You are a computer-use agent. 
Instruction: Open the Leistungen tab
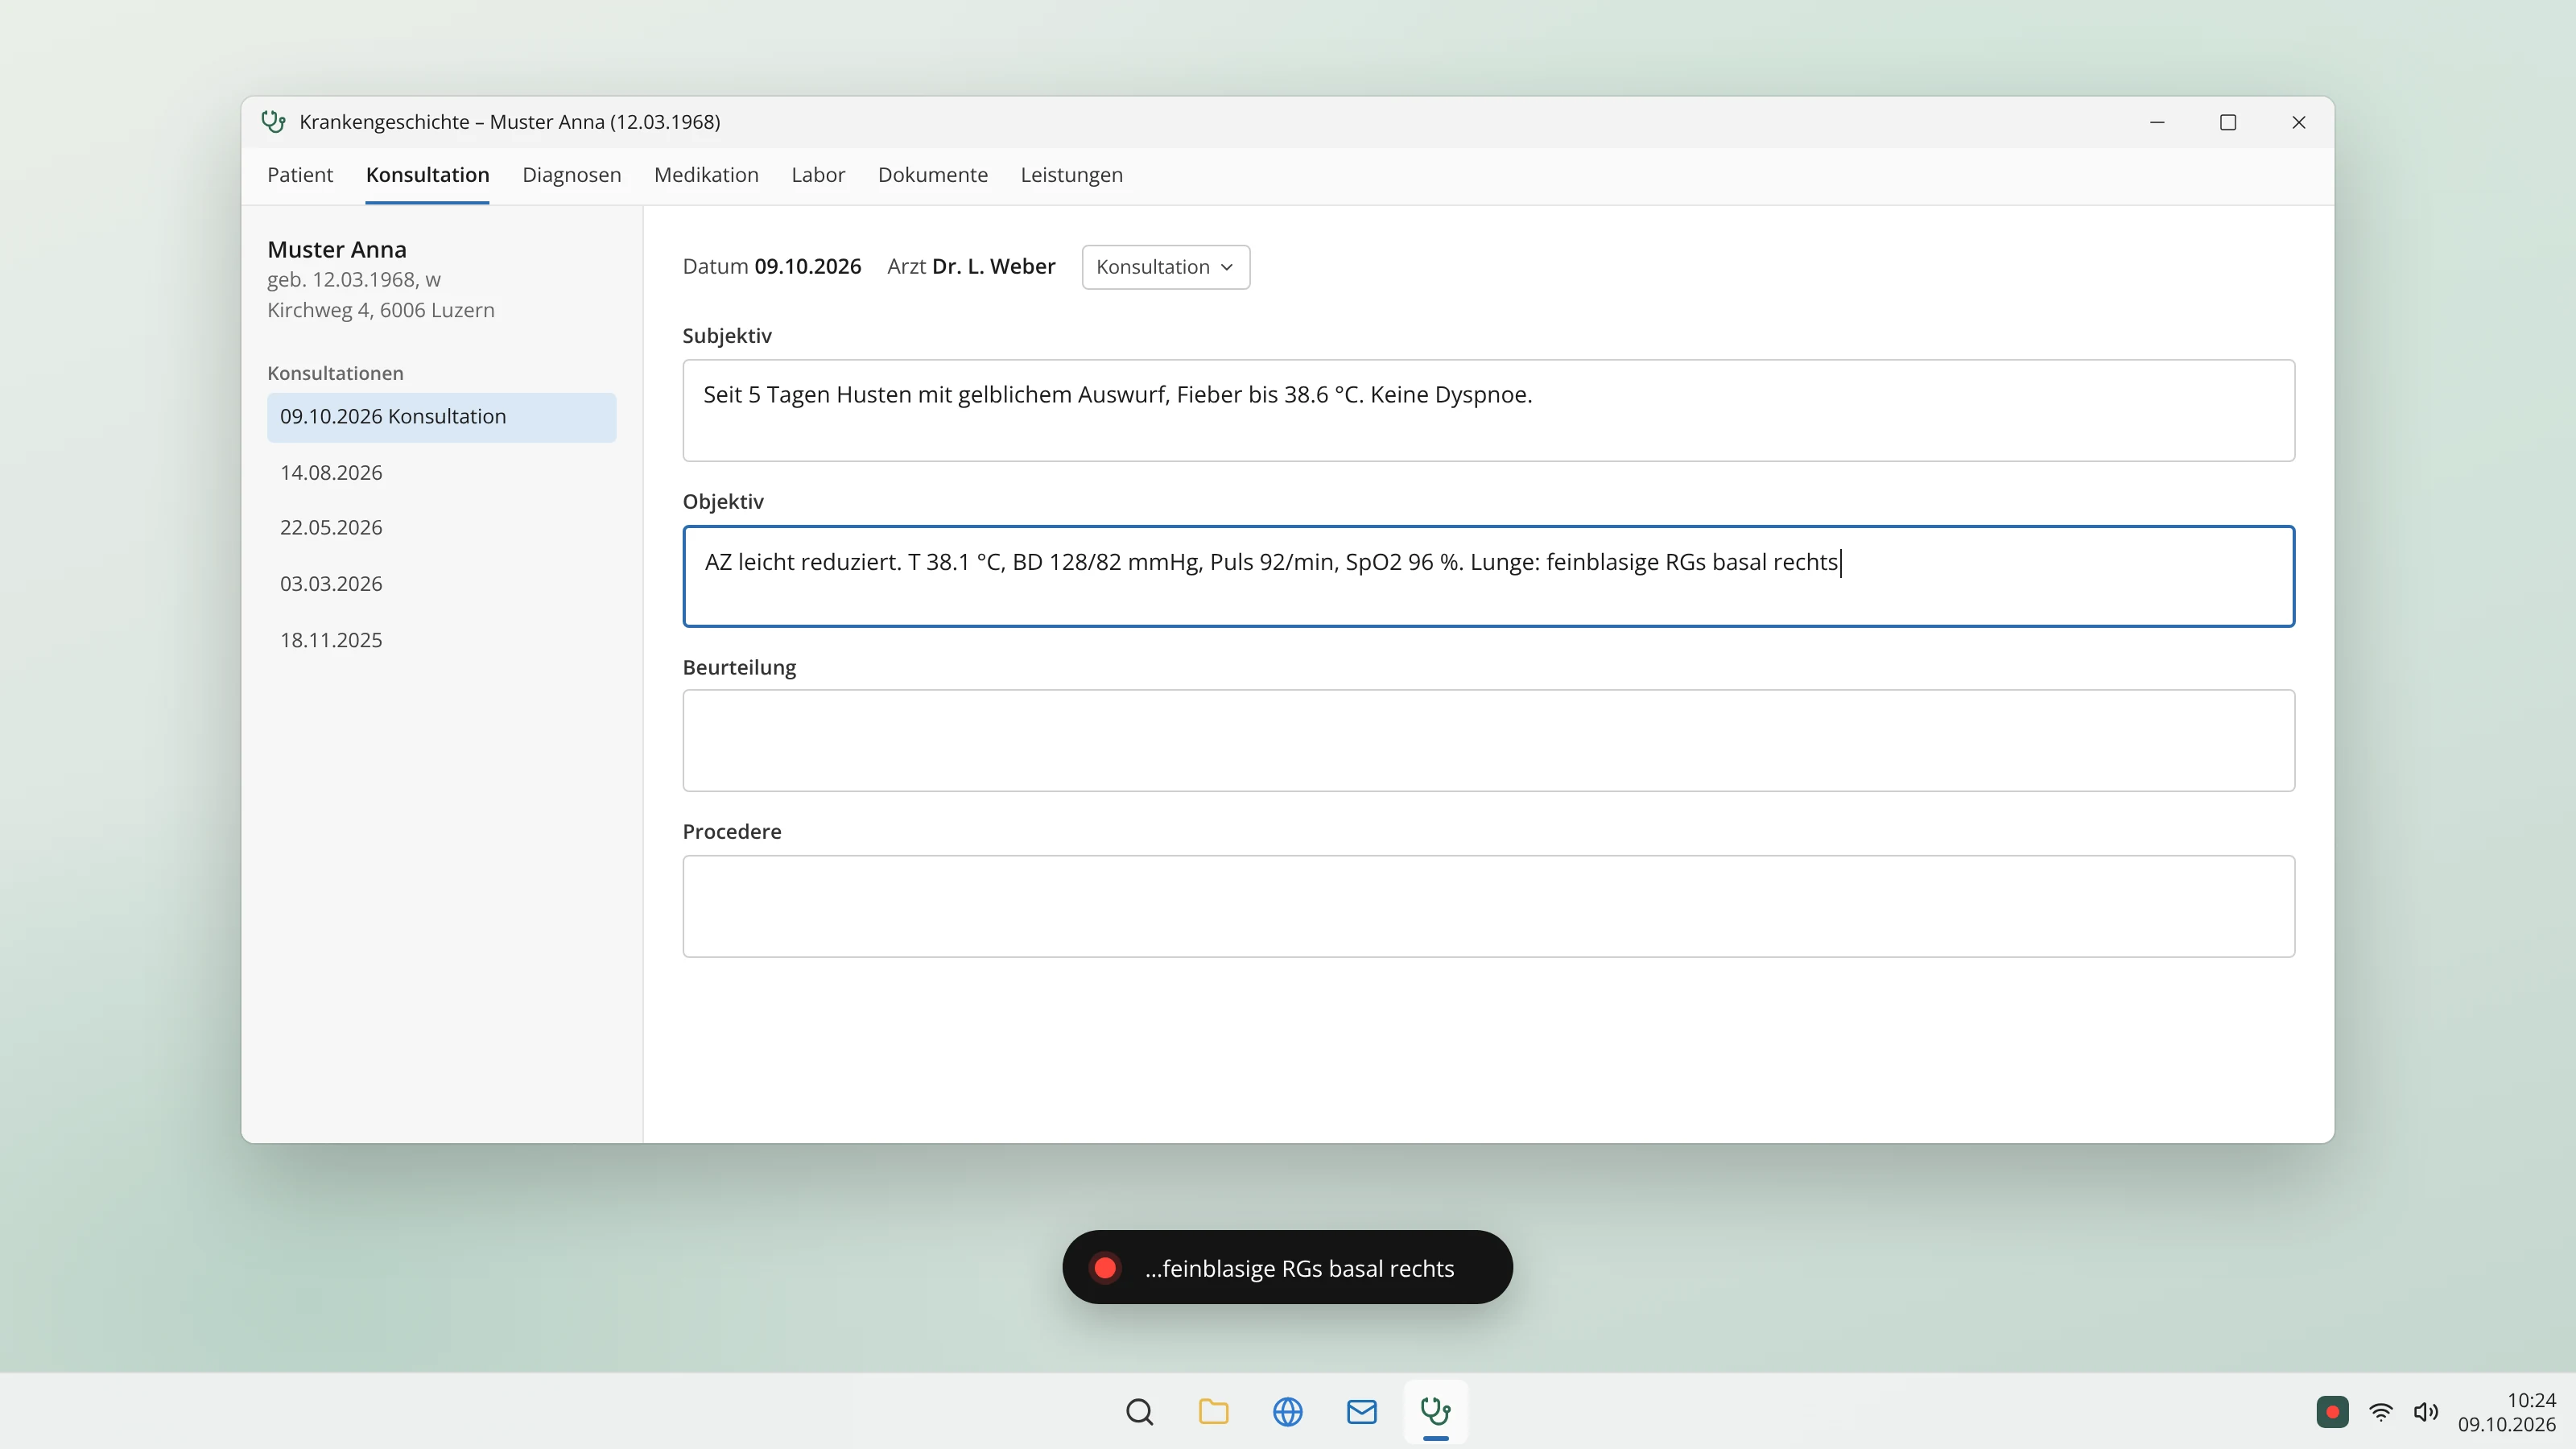click(x=1071, y=175)
